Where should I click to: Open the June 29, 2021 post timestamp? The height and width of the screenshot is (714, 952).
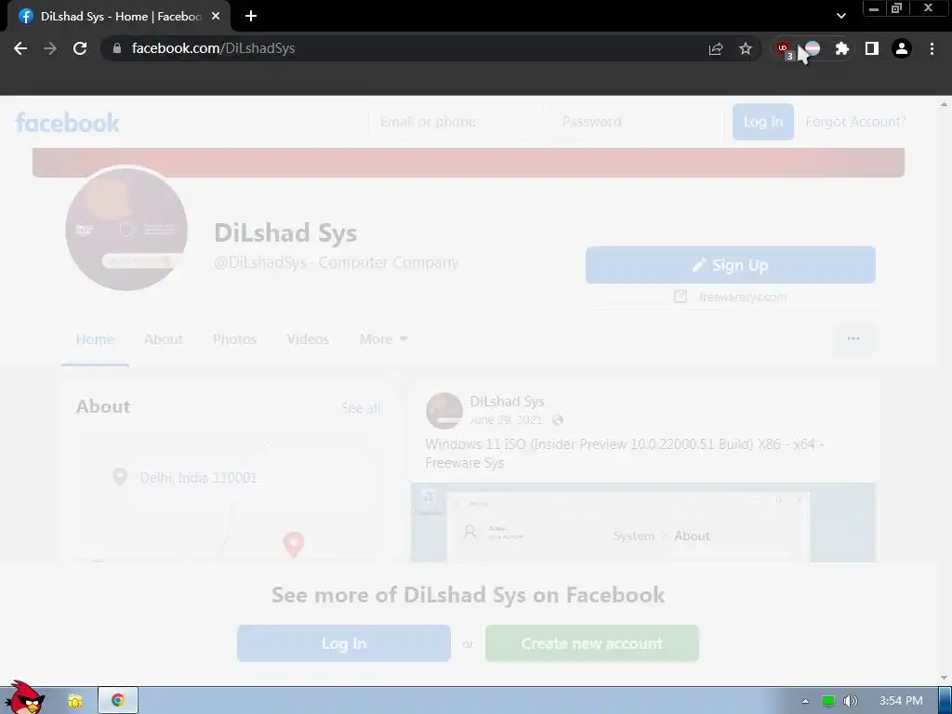coord(506,420)
